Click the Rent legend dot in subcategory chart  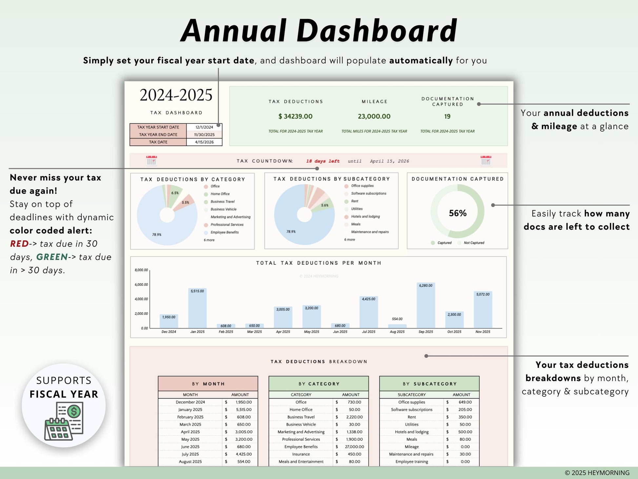click(346, 201)
